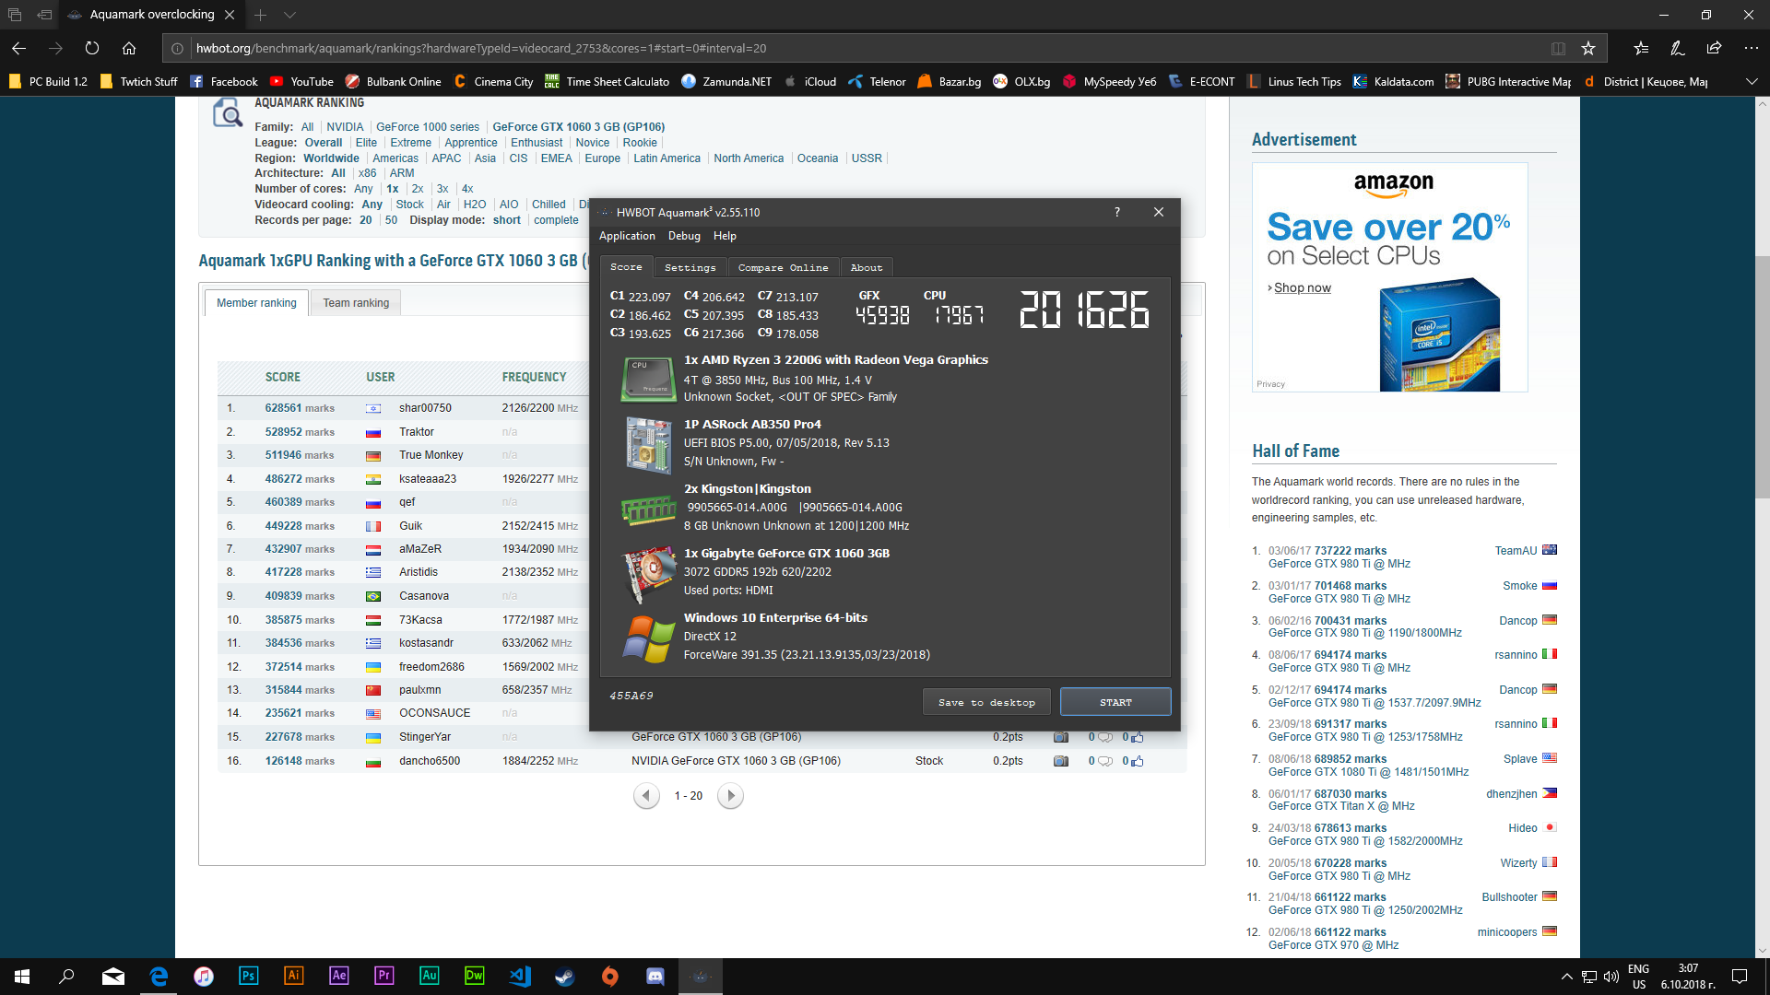Screen dimensions: 1770x995
Task: Open the Twitch Stuff bookmark folder
Action: click(139, 81)
